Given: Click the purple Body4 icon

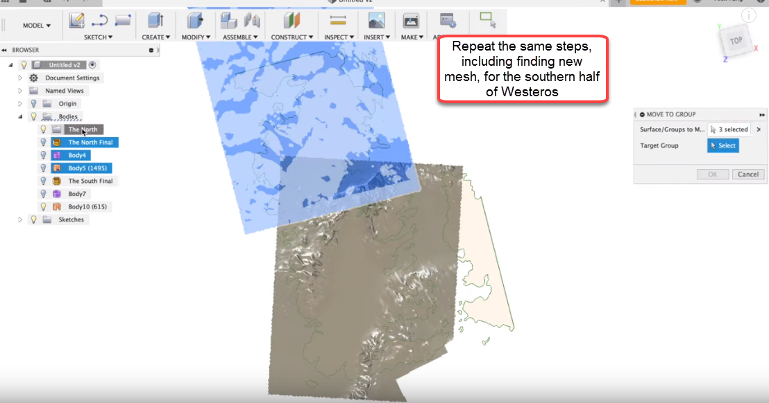Looking at the screenshot, I should (x=57, y=155).
